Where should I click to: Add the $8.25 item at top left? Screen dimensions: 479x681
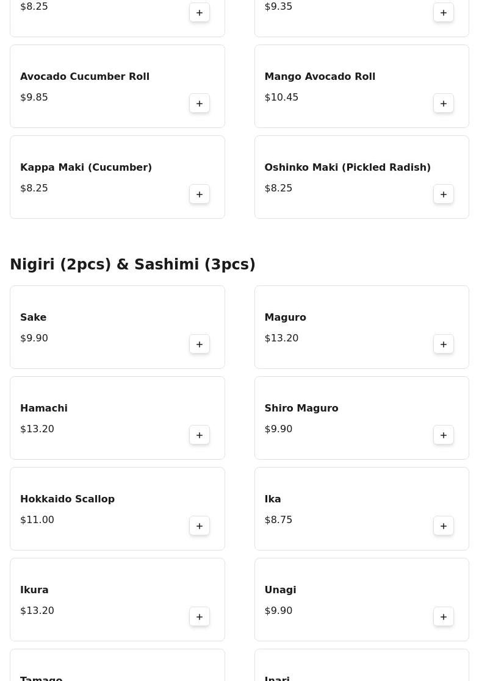click(x=200, y=13)
